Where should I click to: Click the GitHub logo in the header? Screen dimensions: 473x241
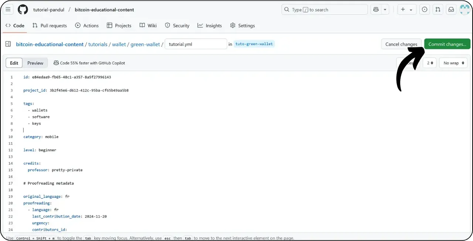point(23,9)
